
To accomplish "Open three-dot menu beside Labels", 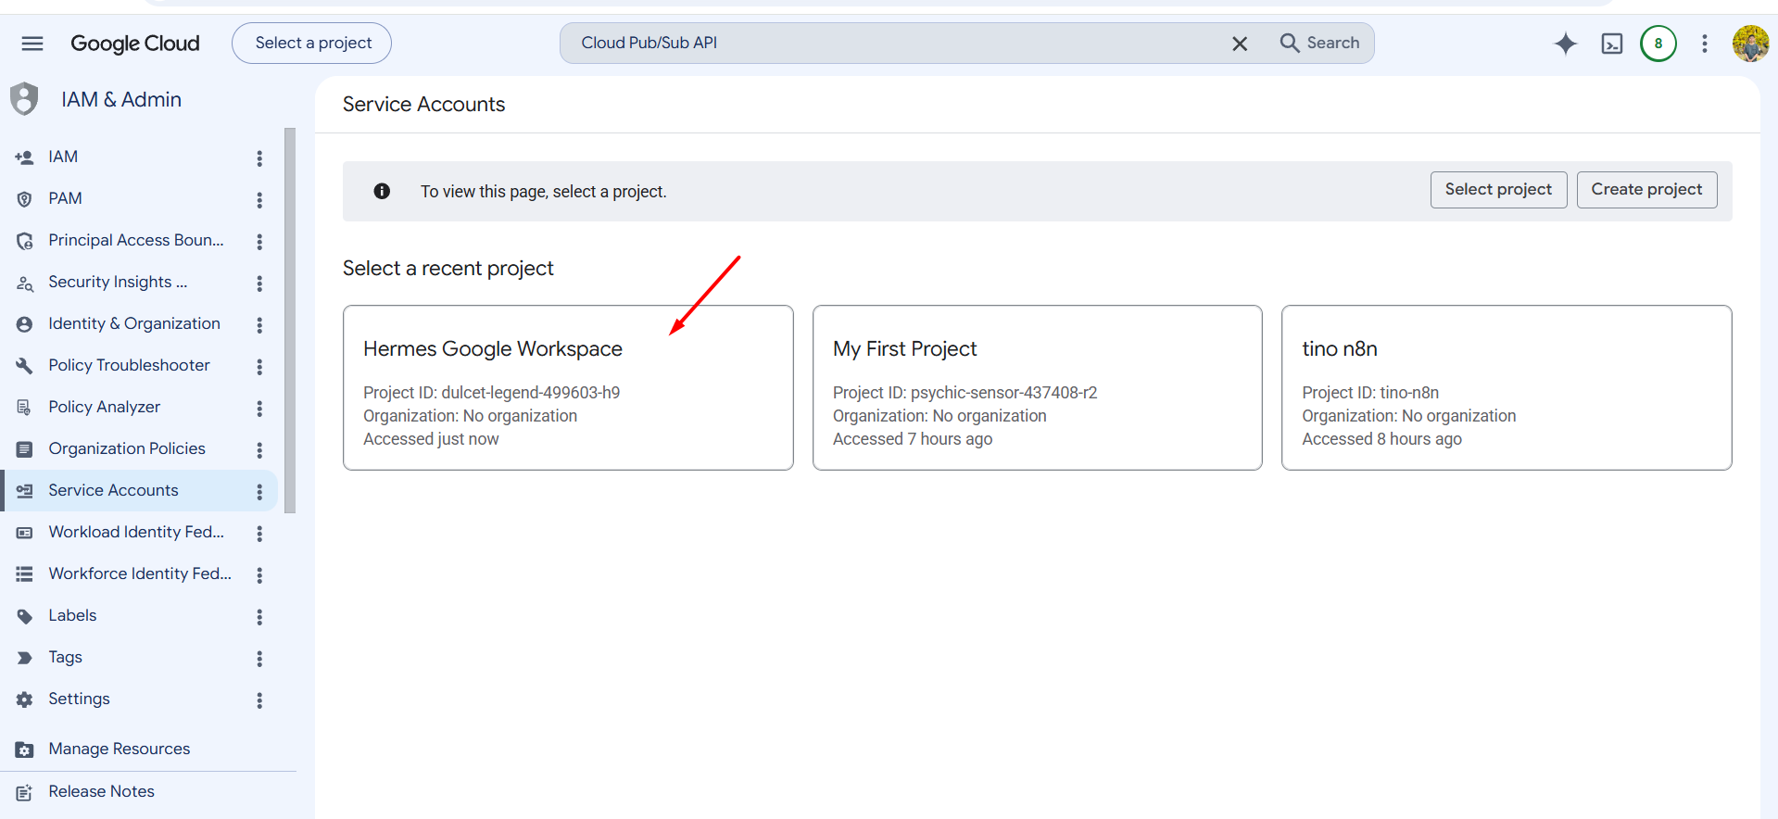I will [259, 617].
